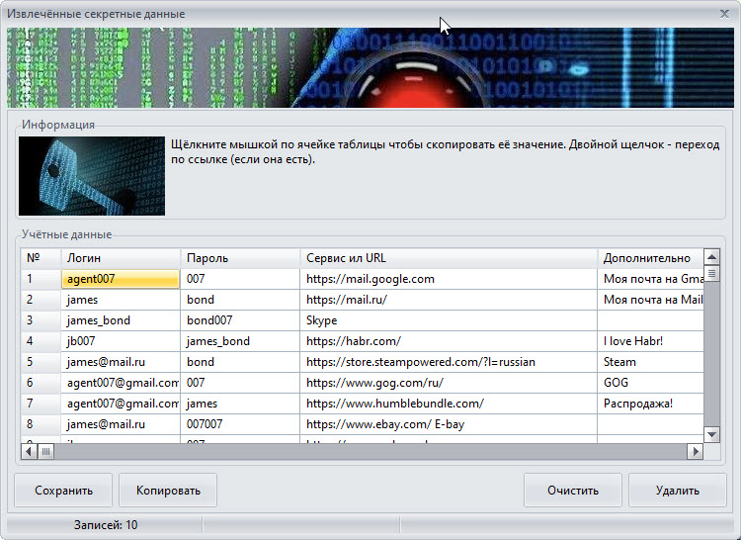Click the key image in Информация panel

point(92,176)
